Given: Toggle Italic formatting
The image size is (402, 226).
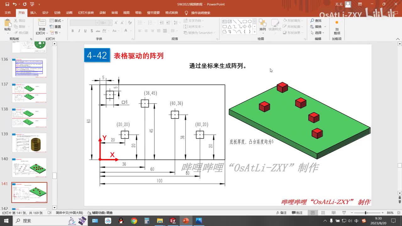Looking at the screenshot, I should tap(79, 31).
